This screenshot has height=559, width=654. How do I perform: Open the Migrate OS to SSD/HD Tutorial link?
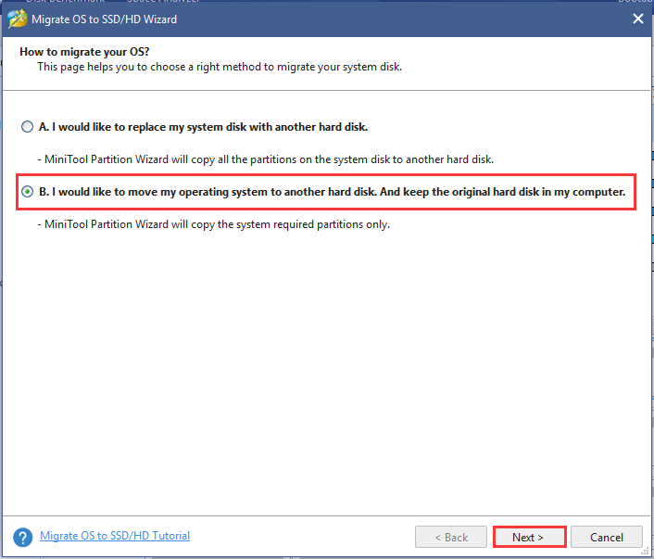click(x=115, y=536)
